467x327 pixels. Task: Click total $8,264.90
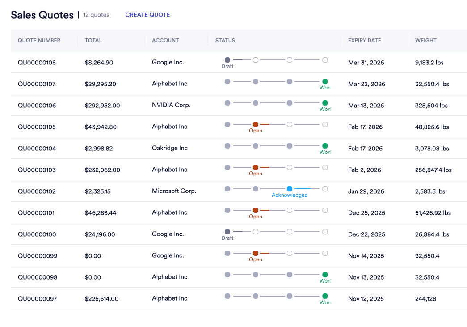pyautogui.click(x=99, y=63)
